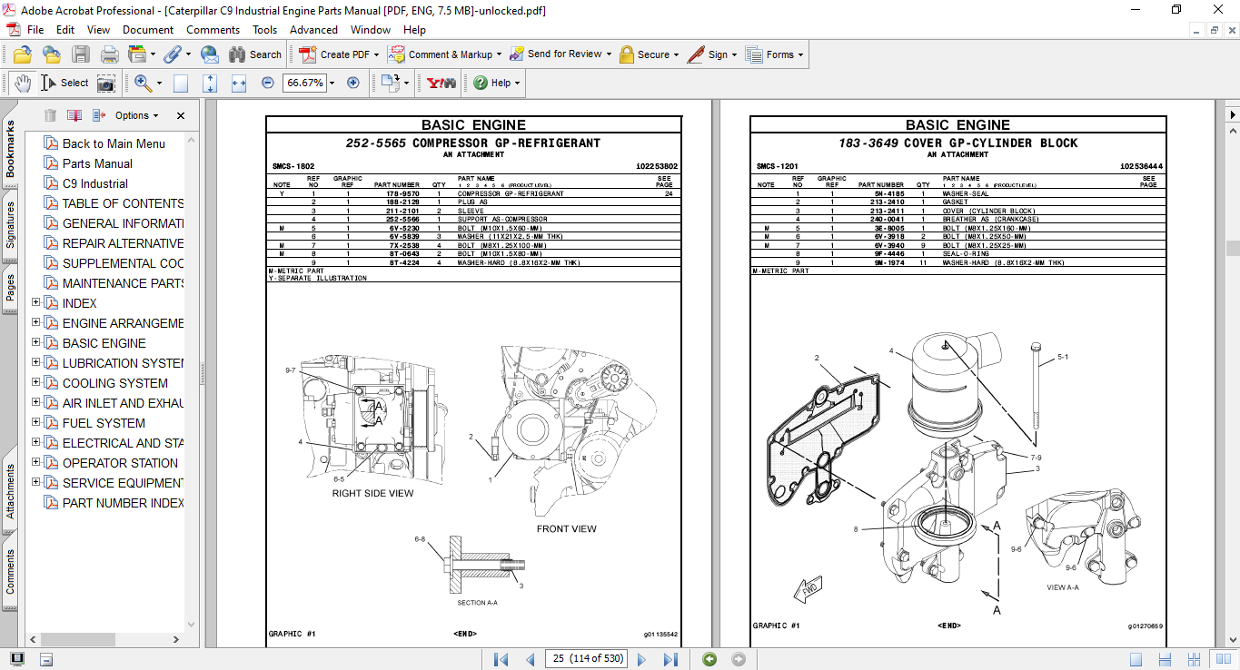Image resolution: width=1240 pixels, height=670 pixels.
Task: Select the Zoom In magnifier tool
Action: coord(142,83)
